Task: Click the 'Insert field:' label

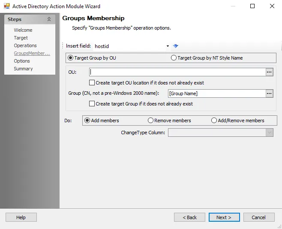Action: click(x=78, y=46)
